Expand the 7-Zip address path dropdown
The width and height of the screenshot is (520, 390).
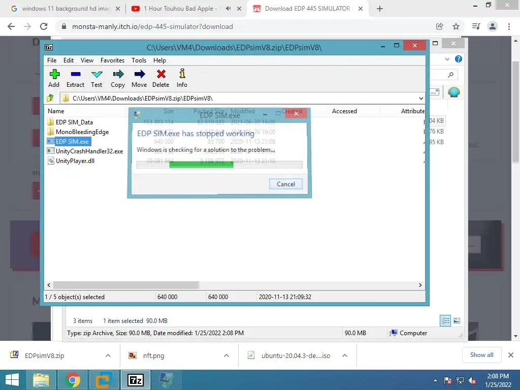[421, 98]
